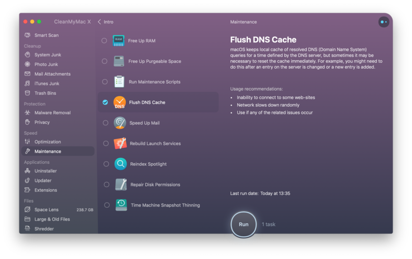Click Last run date Today at 13:35
The image size is (412, 259).
pos(260,193)
